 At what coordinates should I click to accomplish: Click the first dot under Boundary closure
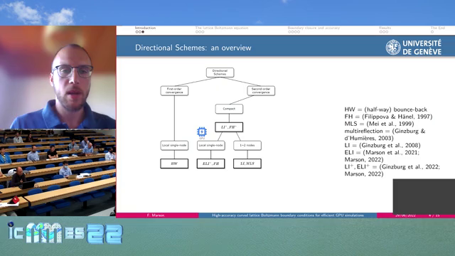(289, 32)
